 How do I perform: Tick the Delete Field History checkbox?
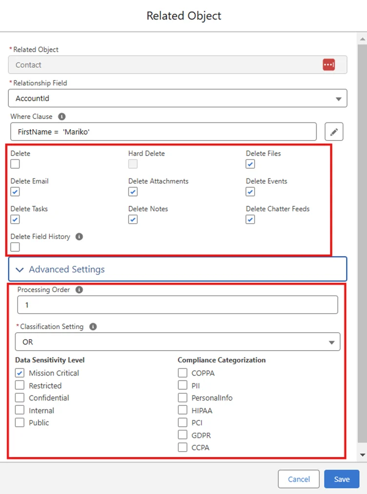(15, 247)
